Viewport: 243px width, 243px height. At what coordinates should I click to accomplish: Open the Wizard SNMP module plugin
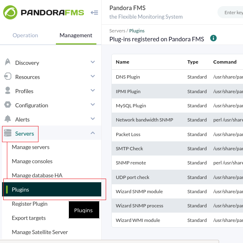coord(139,192)
